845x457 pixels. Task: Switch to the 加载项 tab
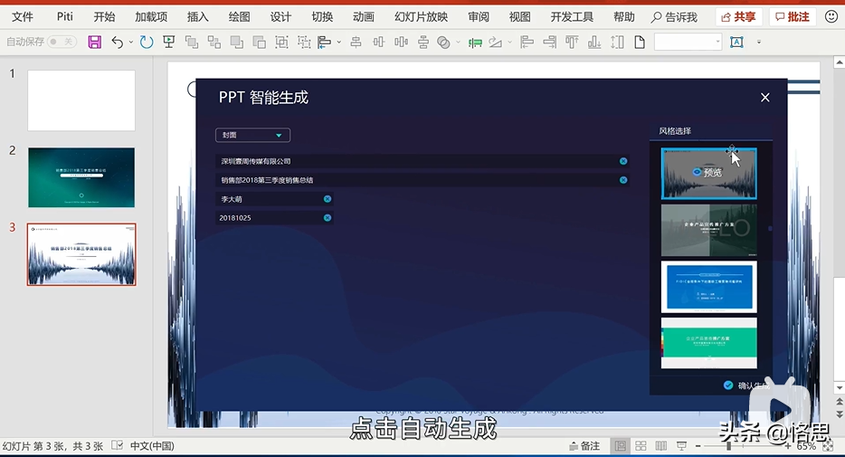point(151,16)
